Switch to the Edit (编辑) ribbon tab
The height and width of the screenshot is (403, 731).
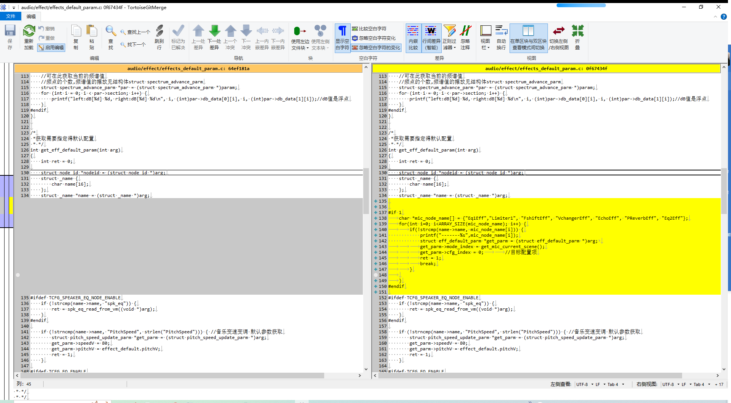coord(31,16)
